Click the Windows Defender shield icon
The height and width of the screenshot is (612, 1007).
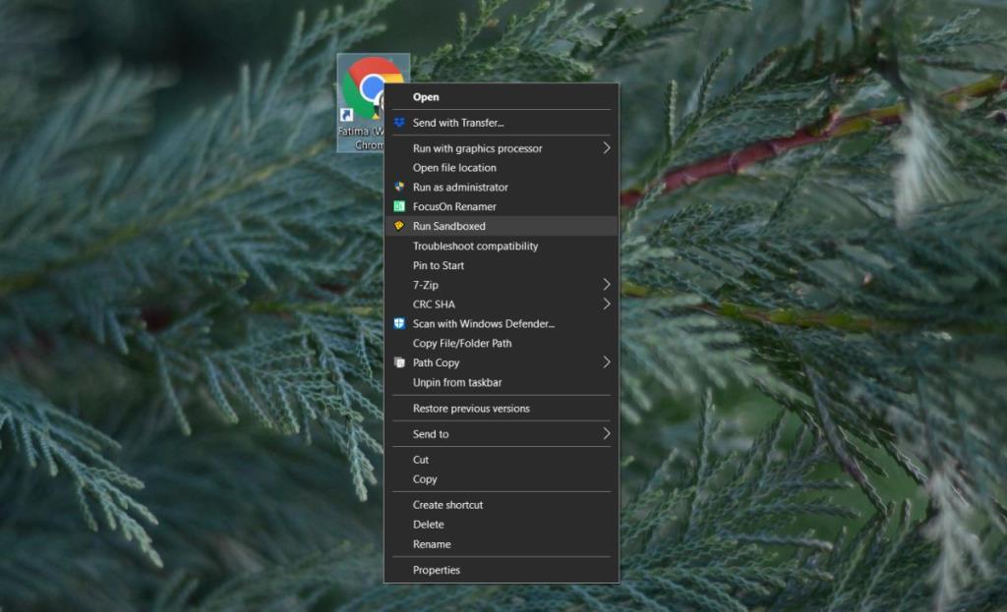(x=399, y=323)
